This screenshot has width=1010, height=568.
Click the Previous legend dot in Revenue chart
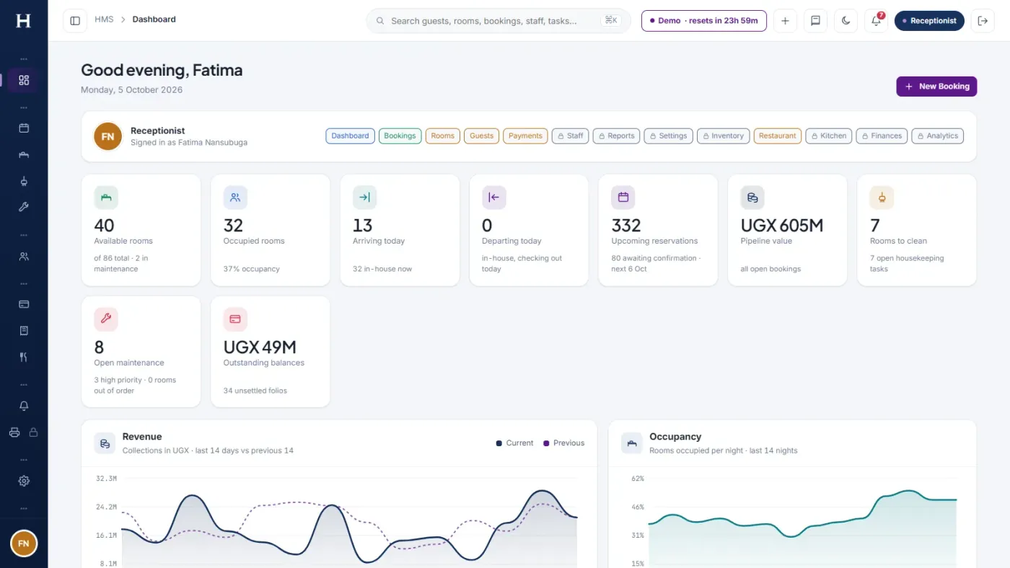click(546, 443)
